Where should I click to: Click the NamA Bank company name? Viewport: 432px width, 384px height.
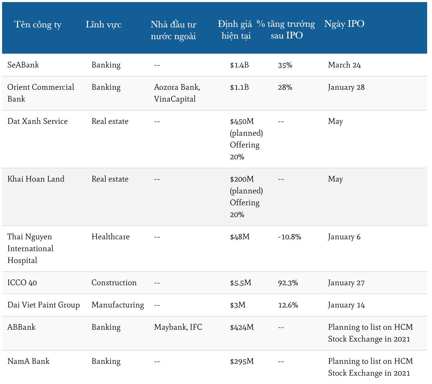tap(28, 361)
